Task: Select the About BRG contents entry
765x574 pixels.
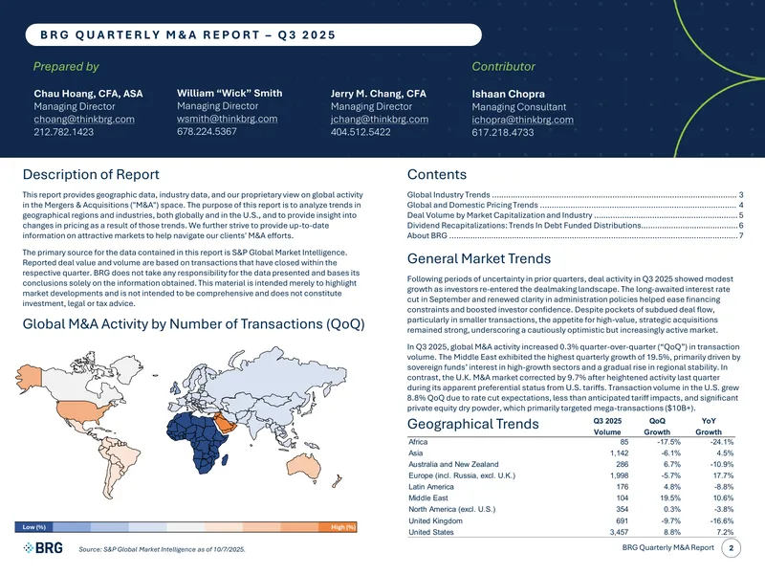Action: tap(575, 235)
